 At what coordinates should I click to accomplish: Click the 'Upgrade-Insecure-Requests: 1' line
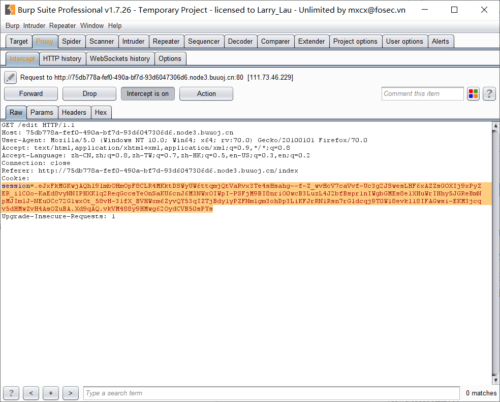(58, 217)
